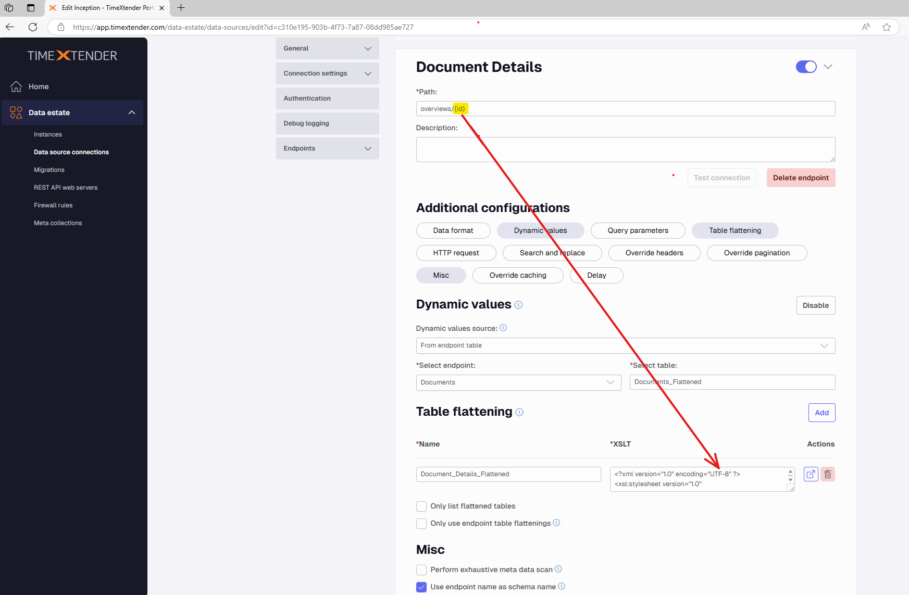Open Select endpoint dropdown Documents

(519, 382)
